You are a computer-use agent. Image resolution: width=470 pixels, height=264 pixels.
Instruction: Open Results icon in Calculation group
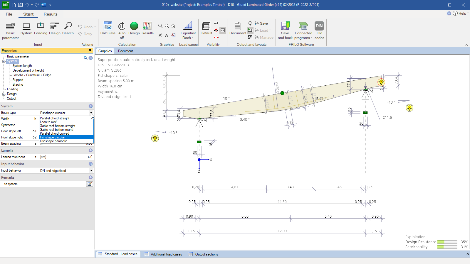[147, 29]
